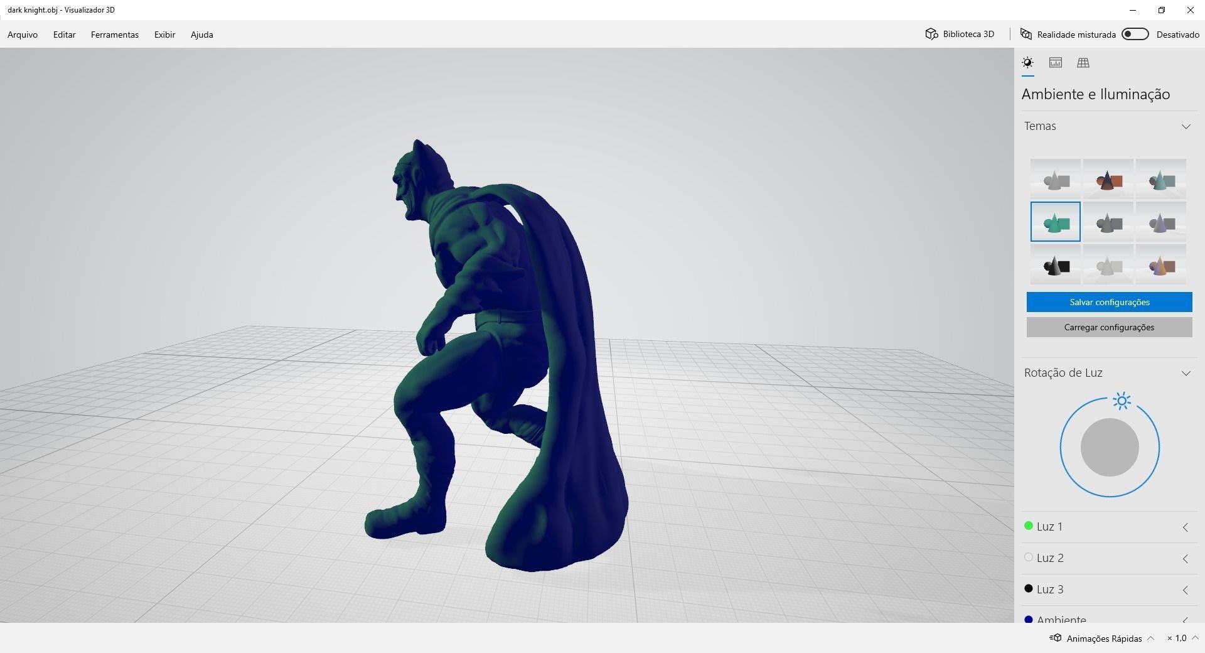Select the Ambiente e Iluminação sun tab icon
The height and width of the screenshot is (653, 1205).
(x=1027, y=63)
